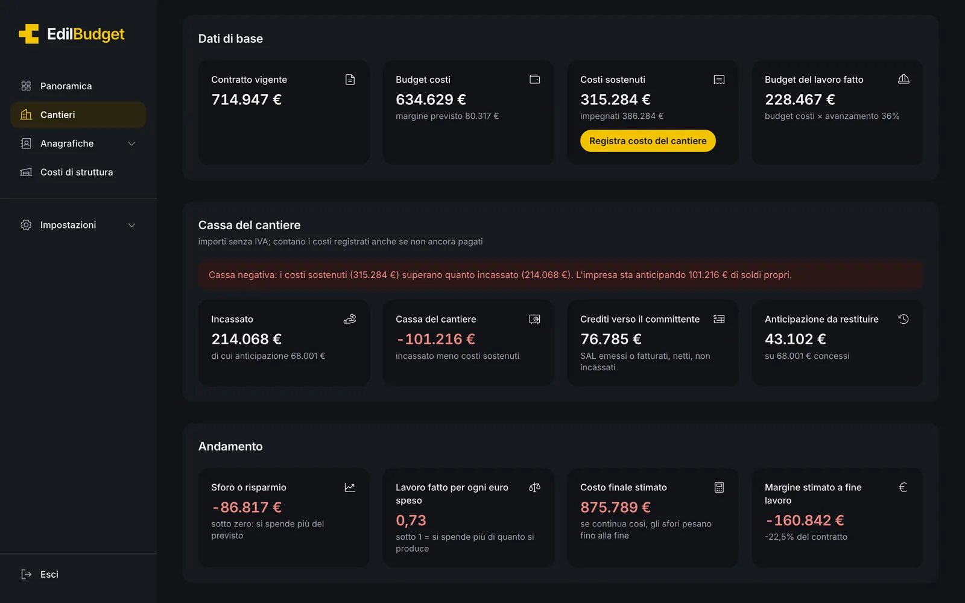Click the 0,73 ratio value
Screen dimensions: 965x603
(411, 520)
